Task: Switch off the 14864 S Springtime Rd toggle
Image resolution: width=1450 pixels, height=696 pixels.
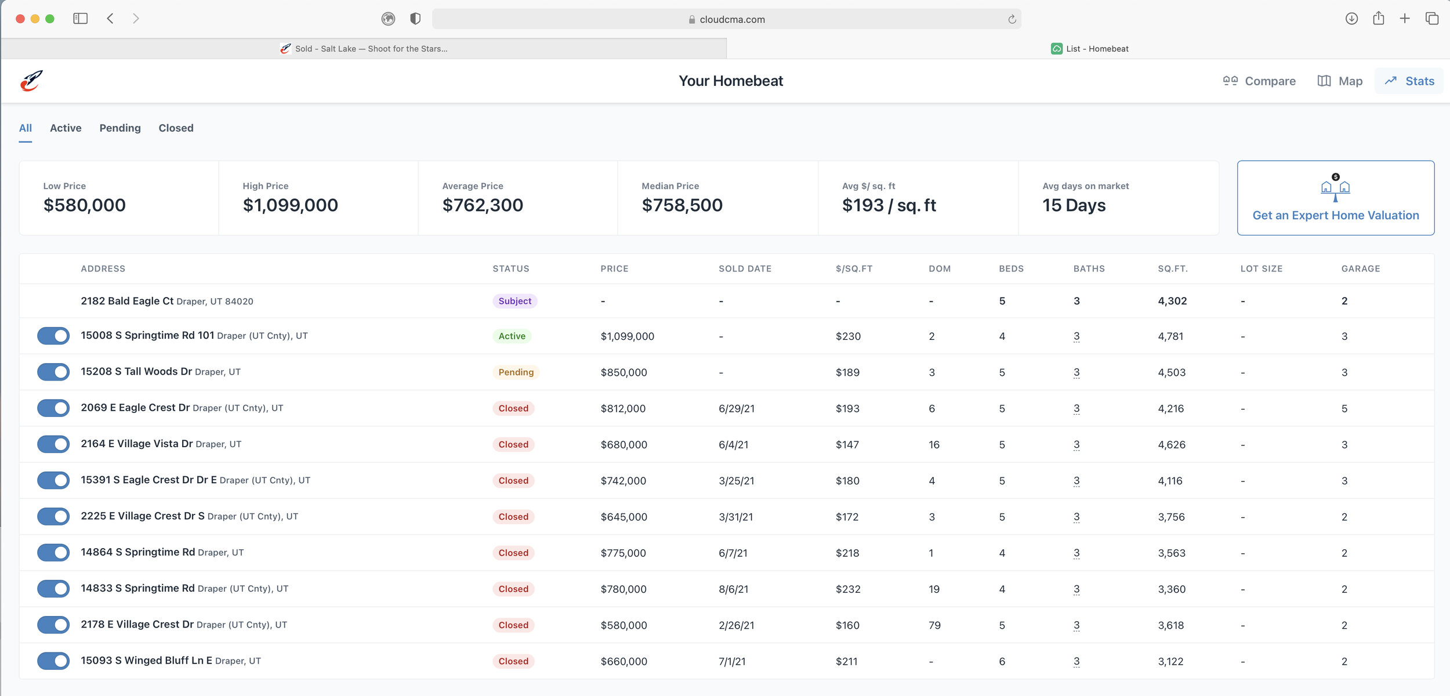Action: [53, 552]
